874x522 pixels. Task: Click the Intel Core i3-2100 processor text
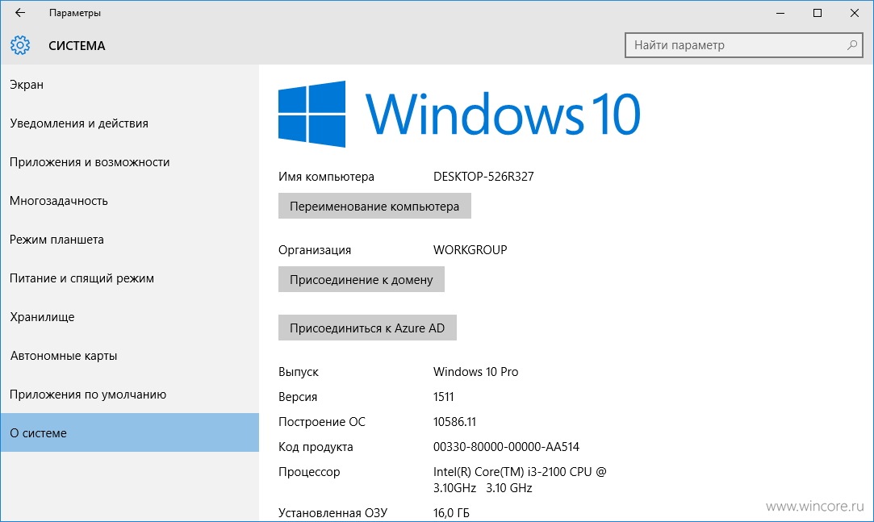(x=520, y=480)
